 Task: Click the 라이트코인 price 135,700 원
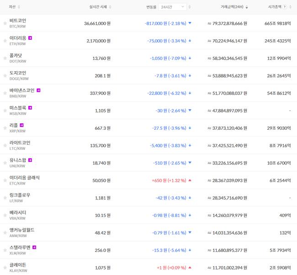pos(97,145)
